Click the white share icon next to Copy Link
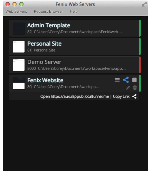This screenshot has width=151, height=171. [x=134, y=96]
